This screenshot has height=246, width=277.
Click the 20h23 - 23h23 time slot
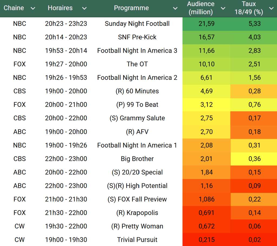point(66,24)
